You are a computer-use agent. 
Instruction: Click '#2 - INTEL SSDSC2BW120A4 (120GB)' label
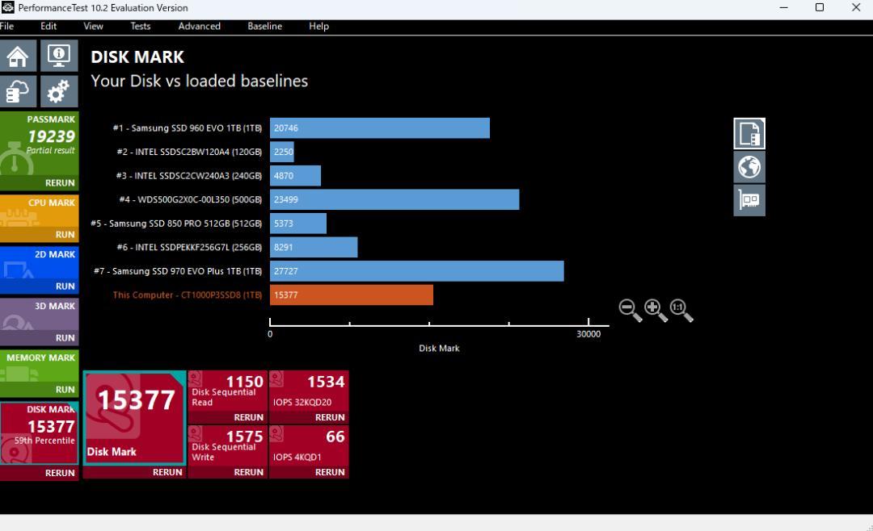(189, 152)
